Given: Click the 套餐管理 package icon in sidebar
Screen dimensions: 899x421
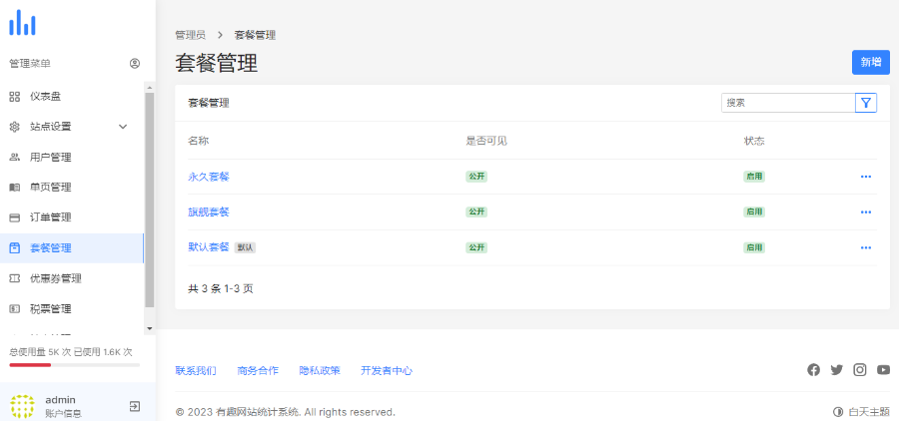Looking at the screenshot, I should pyautogui.click(x=15, y=248).
